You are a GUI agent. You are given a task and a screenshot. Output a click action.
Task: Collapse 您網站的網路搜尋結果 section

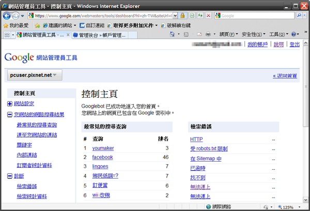click(10, 114)
